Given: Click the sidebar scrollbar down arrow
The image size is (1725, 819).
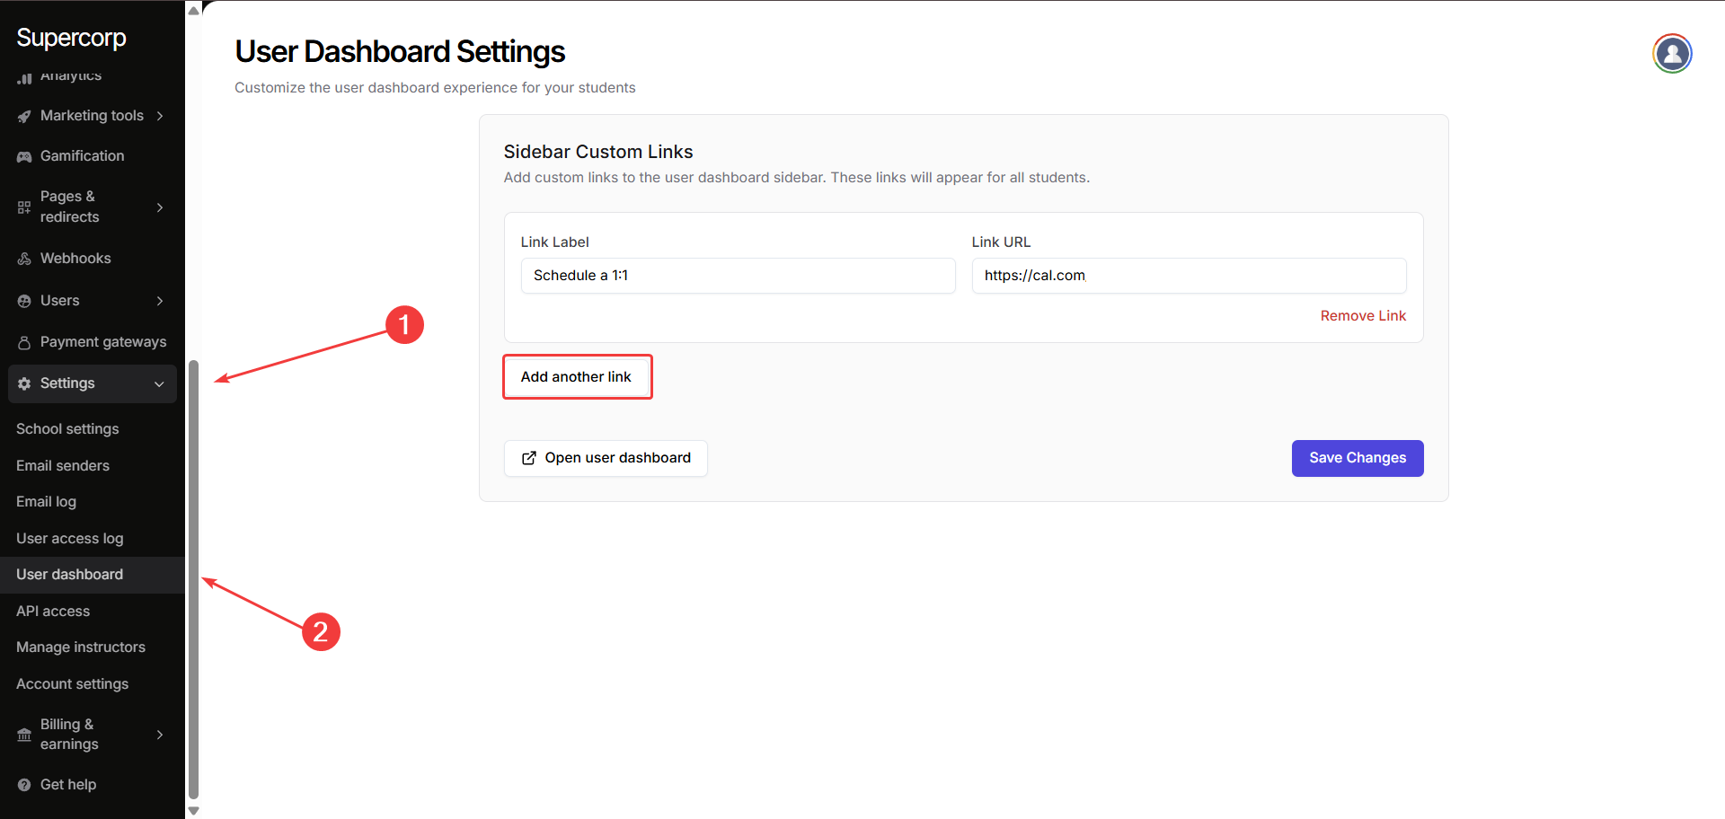Looking at the screenshot, I should point(193,811).
